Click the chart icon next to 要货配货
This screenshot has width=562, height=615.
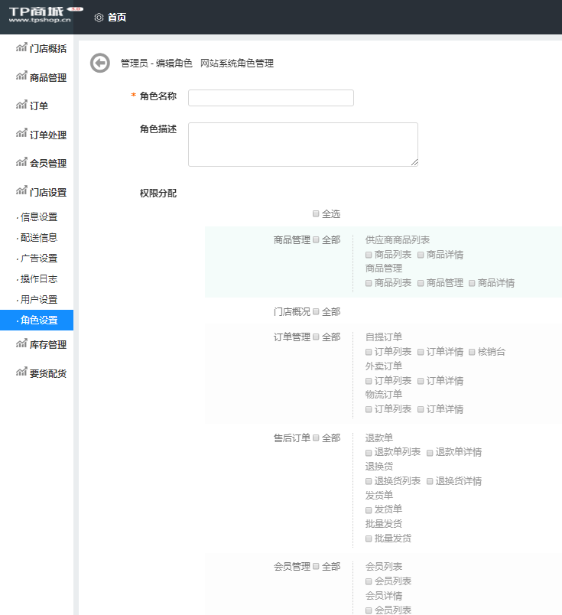click(21, 373)
